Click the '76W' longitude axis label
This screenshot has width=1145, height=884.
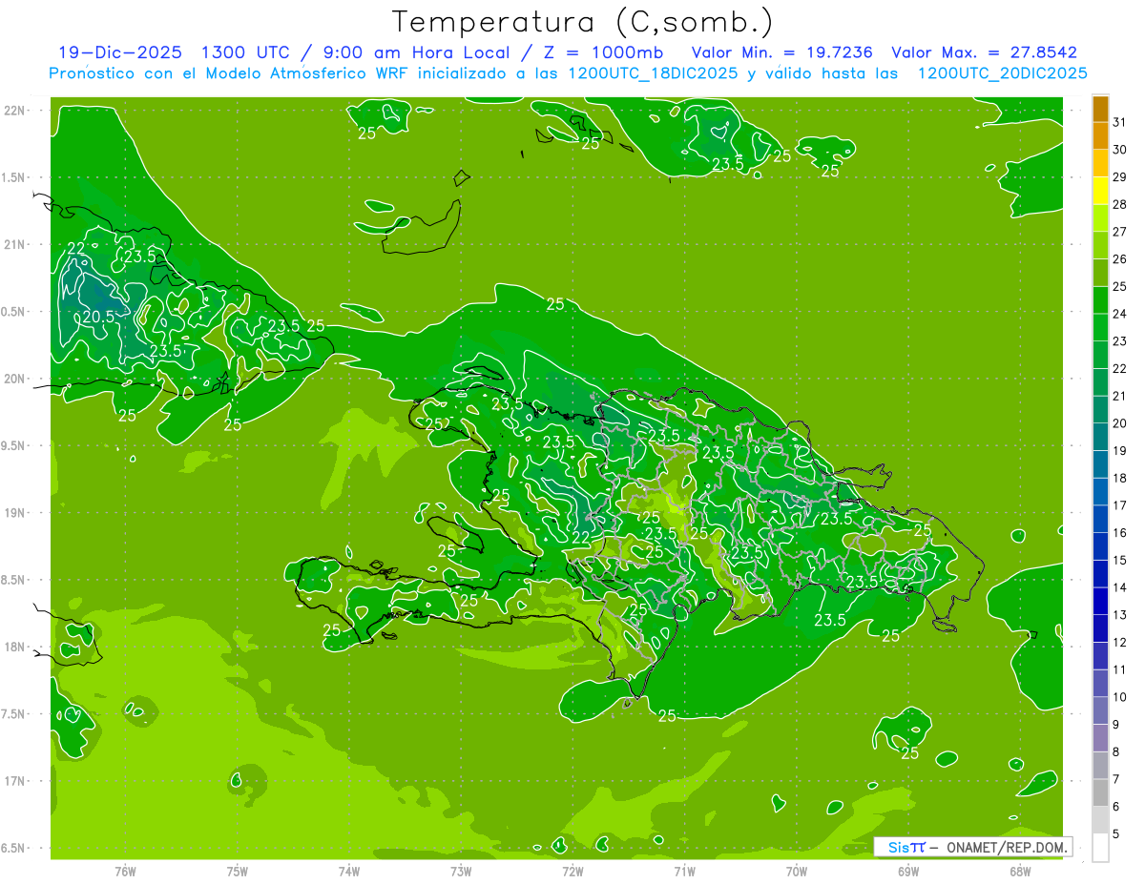[125, 871]
